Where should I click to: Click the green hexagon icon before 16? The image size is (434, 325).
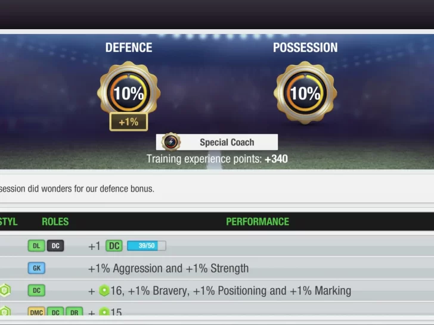(104, 290)
